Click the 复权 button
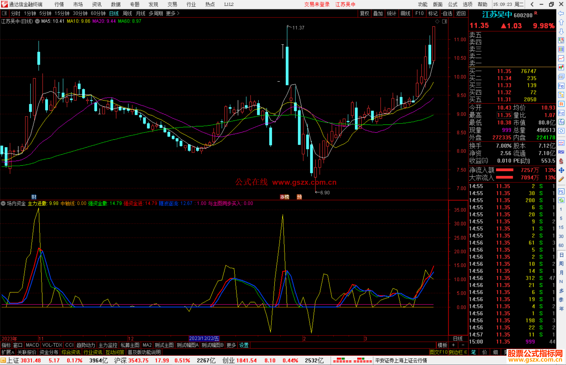Viewport: 566px width, 365px height. click(x=364, y=13)
